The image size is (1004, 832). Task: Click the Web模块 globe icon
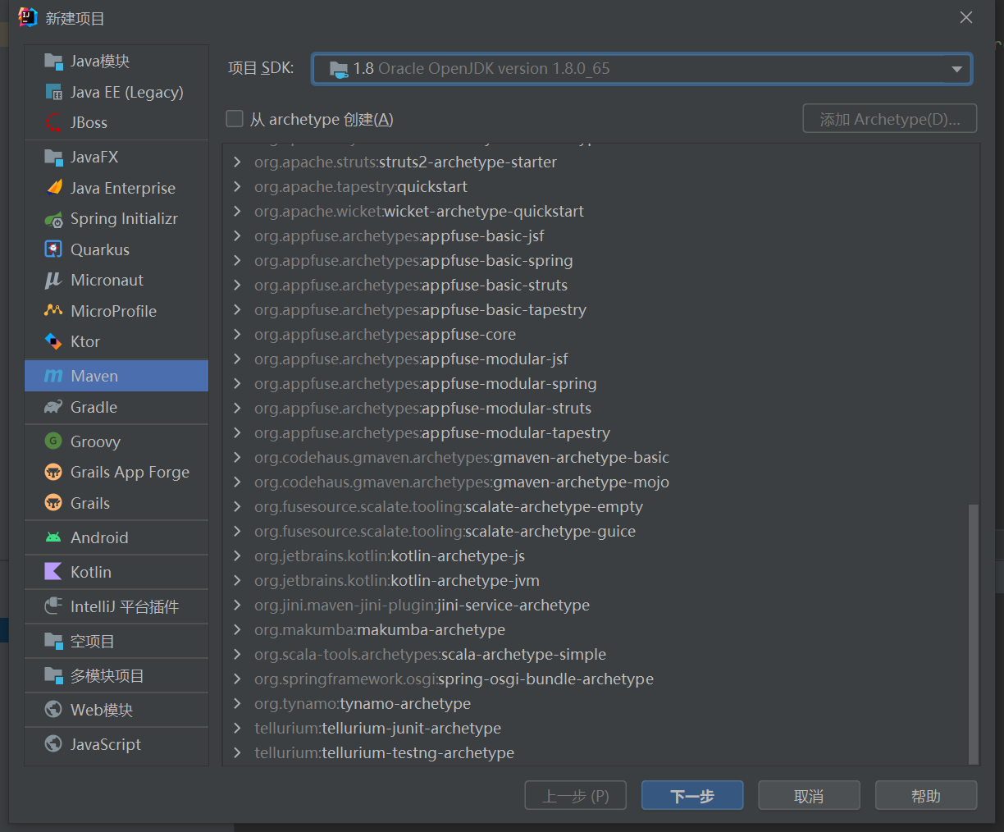pyautogui.click(x=53, y=710)
